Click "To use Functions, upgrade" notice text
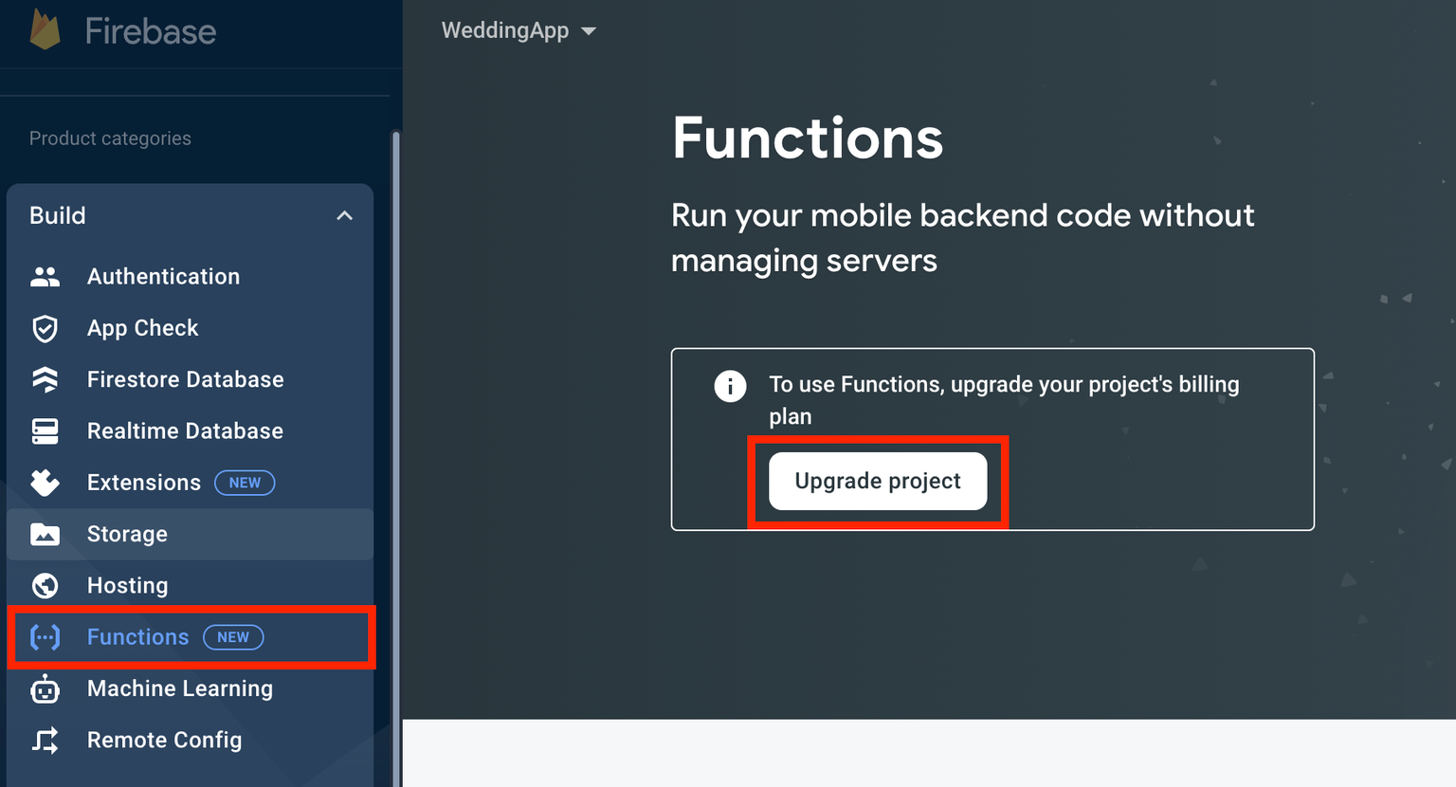1456x787 pixels. click(1004, 399)
